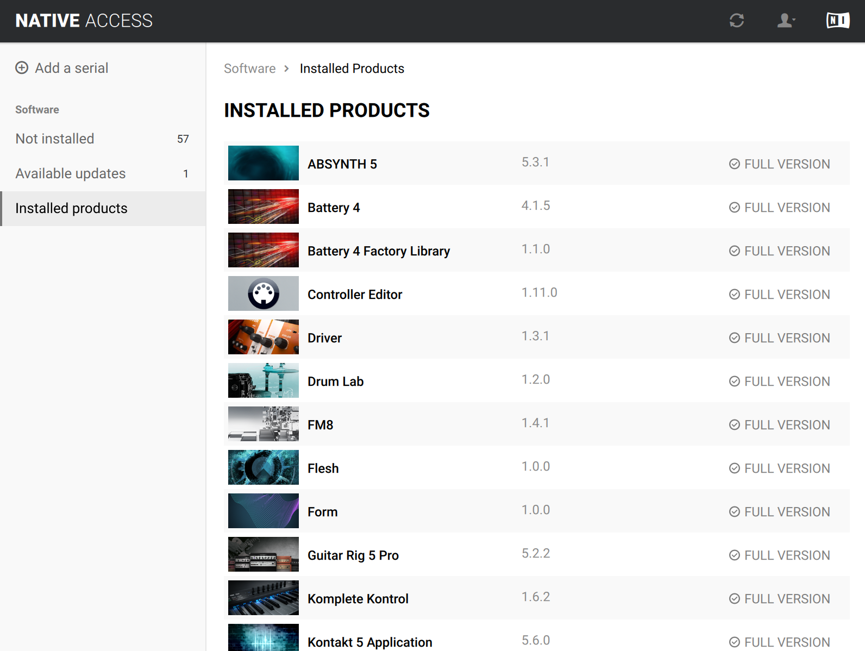Click the Battery 4 product name
The height and width of the screenshot is (651, 865).
point(334,208)
